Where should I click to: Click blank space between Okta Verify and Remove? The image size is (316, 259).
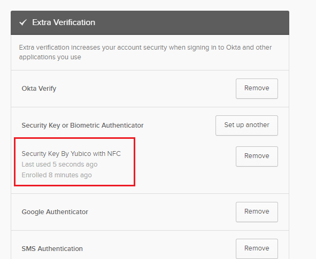[x=146, y=89]
